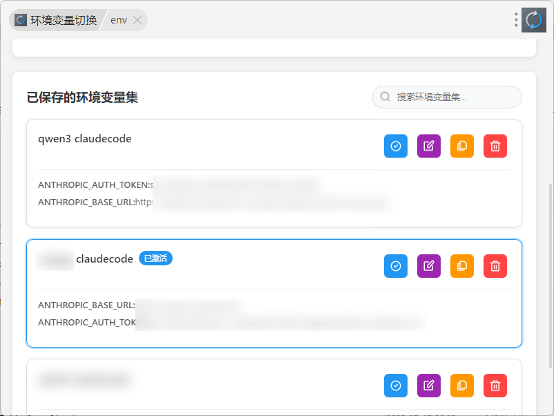Edit the 已激活 claudecode card
Image resolution: width=554 pixels, height=416 pixels.
click(x=428, y=266)
